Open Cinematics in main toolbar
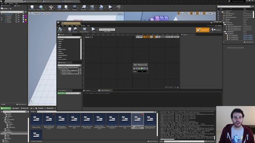 coord(92,8)
